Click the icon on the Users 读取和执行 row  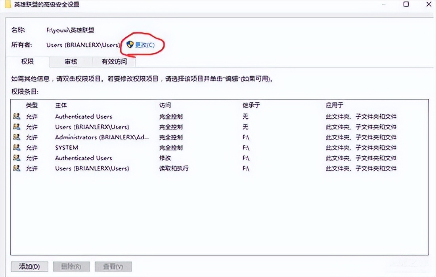16,168
